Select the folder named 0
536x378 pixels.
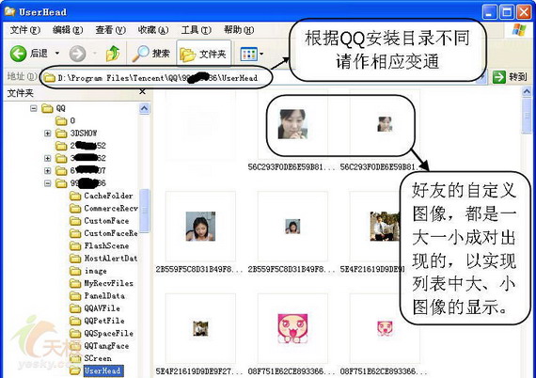pos(65,120)
